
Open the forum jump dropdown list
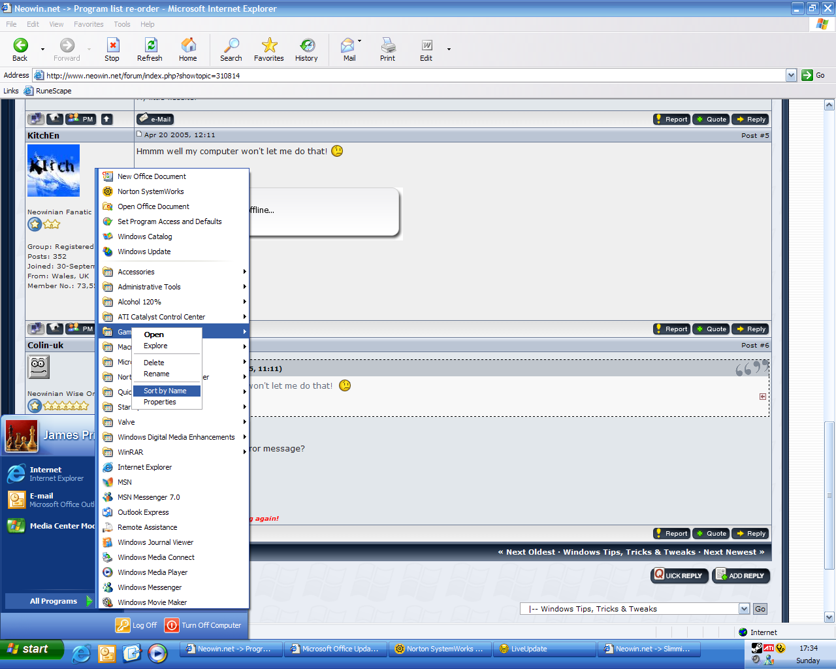(x=744, y=609)
